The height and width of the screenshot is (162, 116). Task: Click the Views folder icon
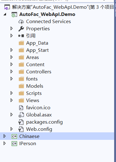pyautogui.click(x=21, y=101)
